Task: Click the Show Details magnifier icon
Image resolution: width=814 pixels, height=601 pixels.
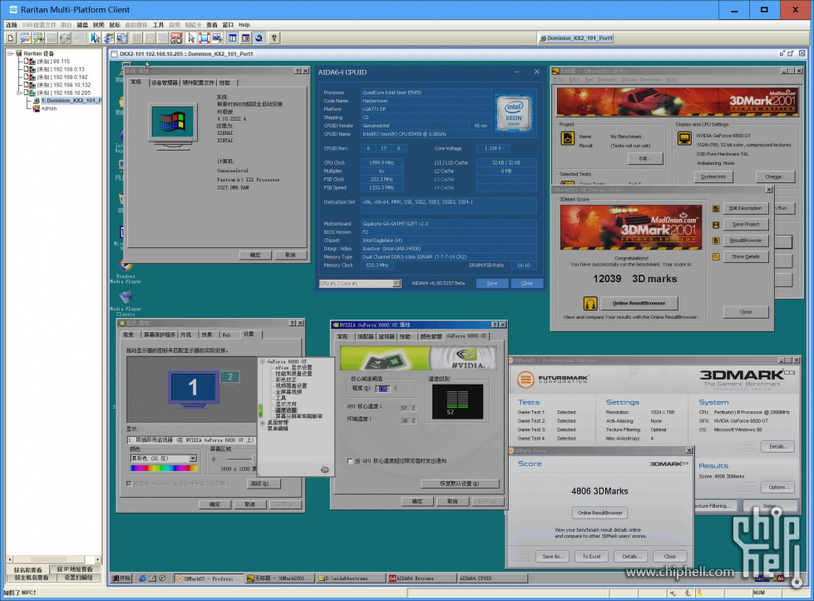Action: click(716, 257)
